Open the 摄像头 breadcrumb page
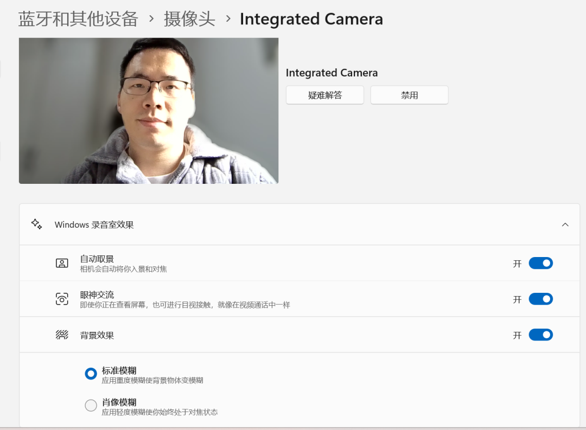 click(189, 18)
